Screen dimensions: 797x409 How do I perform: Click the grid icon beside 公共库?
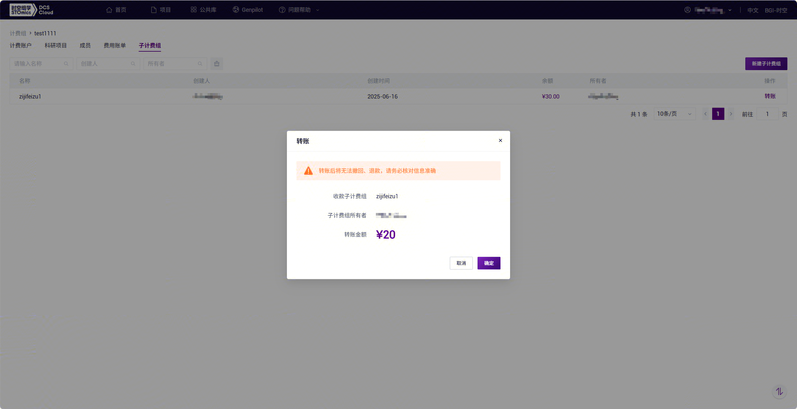tap(194, 10)
